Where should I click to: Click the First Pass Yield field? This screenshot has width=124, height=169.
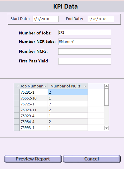[x=85, y=61]
